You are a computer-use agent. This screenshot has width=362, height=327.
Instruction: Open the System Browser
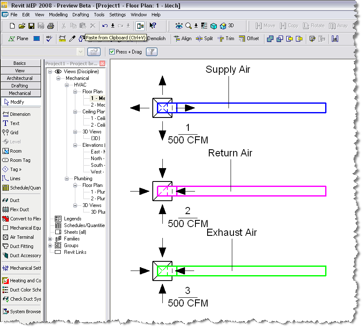(x=21, y=312)
